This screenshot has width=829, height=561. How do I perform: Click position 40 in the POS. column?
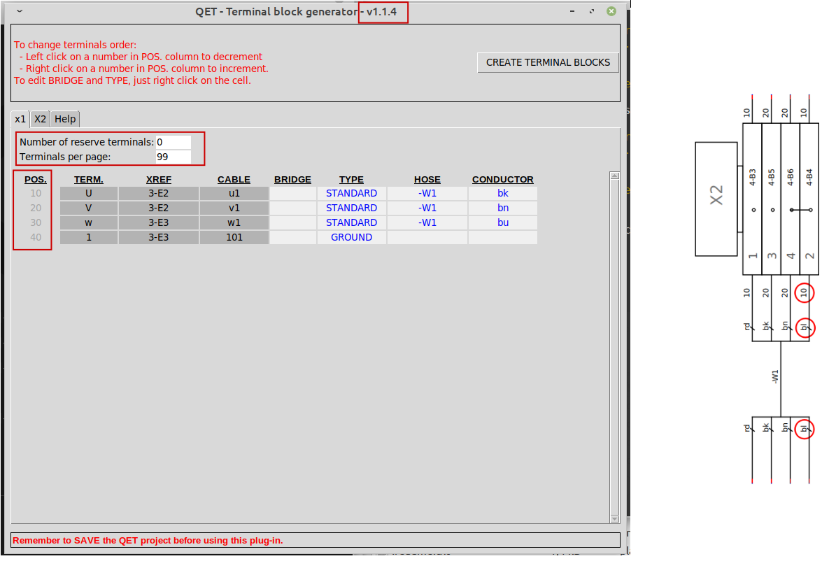(x=36, y=237)
